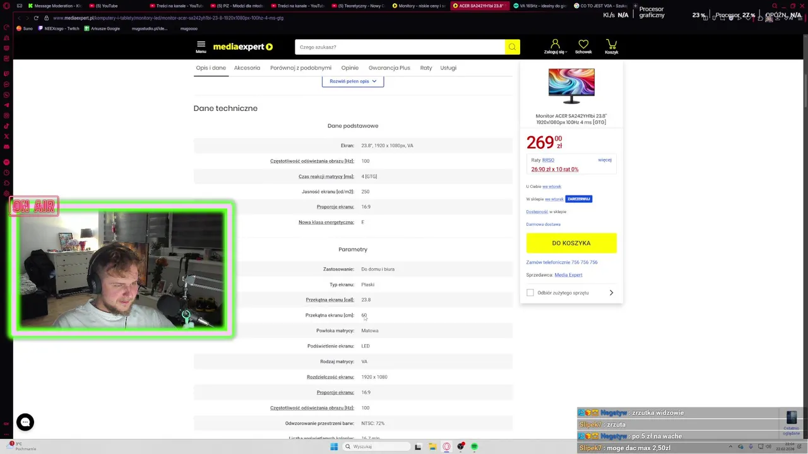Click the monitor product thumbnail image
Image resolution: width=808 pixels, height=454 pixels.
(x=571, y=86)
